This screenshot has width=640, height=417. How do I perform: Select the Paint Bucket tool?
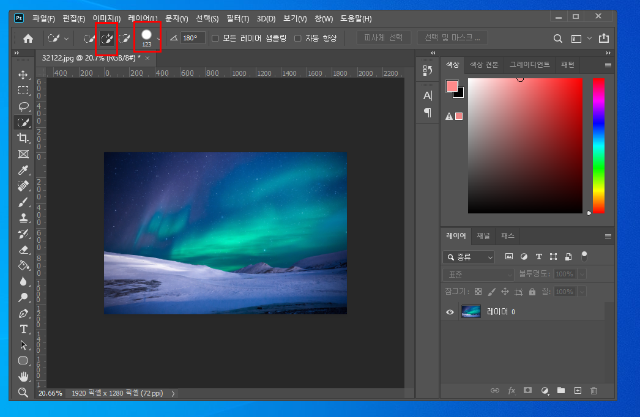point(23,265)
